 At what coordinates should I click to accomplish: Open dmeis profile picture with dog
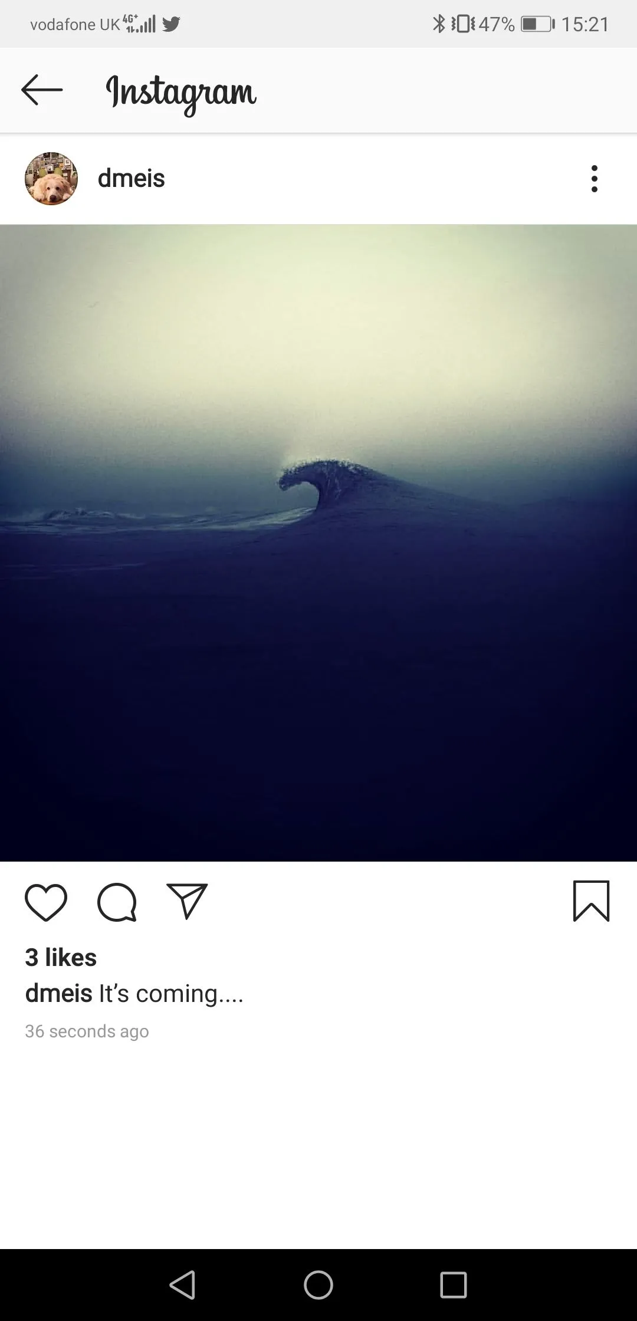pos(51,179)
